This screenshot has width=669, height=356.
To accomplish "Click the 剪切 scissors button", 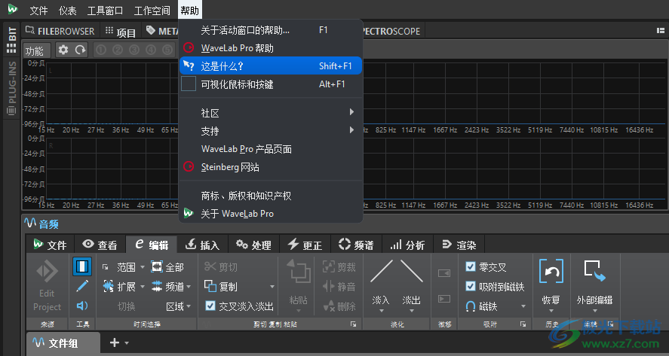I will click(x=221, y=267).
